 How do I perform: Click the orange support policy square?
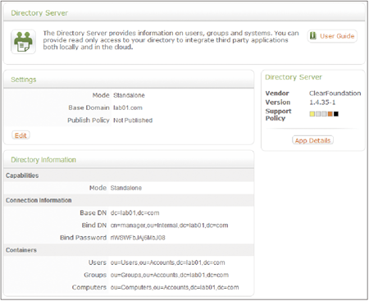pos(330,114)
